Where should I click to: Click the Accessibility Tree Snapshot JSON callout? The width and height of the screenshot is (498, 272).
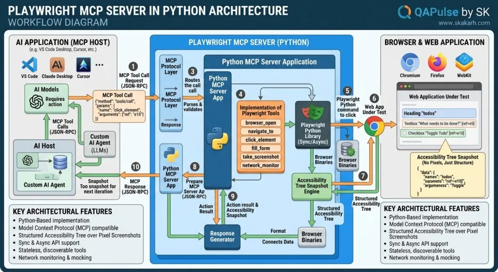click(447, 174)
